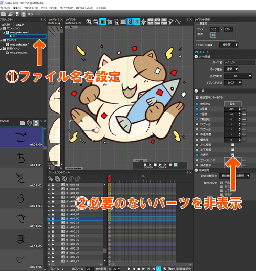Click the Undo arrow icon
The width and height of the screenshot is (256, 271).
(x=30, y=14)
